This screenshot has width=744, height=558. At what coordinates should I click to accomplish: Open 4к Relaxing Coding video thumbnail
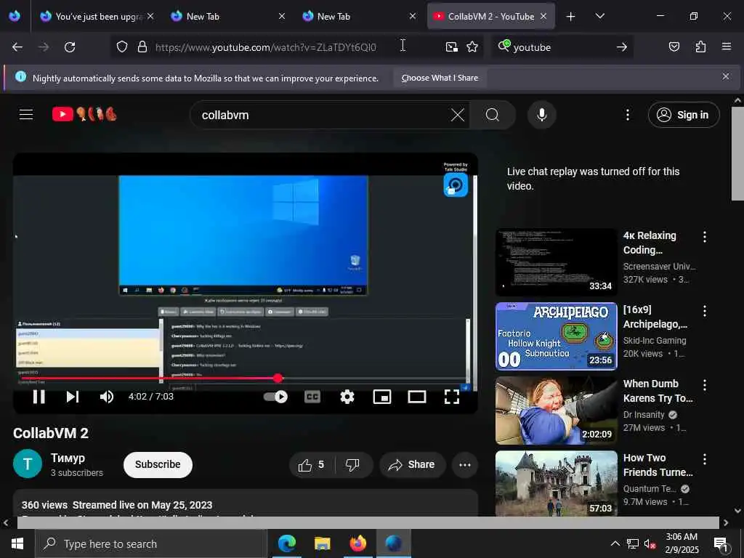point(556,262)
